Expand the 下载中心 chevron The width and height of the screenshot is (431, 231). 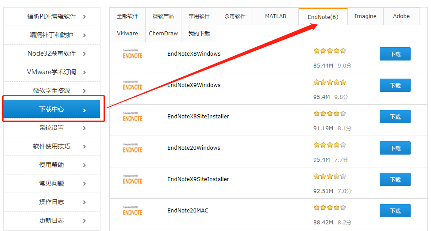coord(85,110)
